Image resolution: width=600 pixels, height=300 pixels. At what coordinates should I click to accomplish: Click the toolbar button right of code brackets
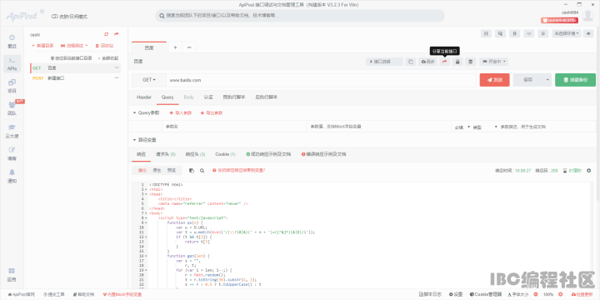pyautogui.click(x=543, y=33)
